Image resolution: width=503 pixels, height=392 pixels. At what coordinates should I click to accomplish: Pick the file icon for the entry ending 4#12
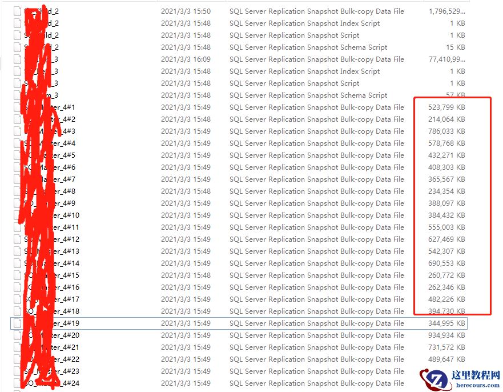[x=17, y=239]
